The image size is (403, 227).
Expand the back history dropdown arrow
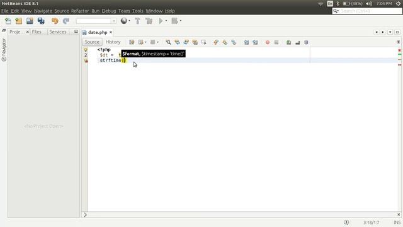(145, 42)
